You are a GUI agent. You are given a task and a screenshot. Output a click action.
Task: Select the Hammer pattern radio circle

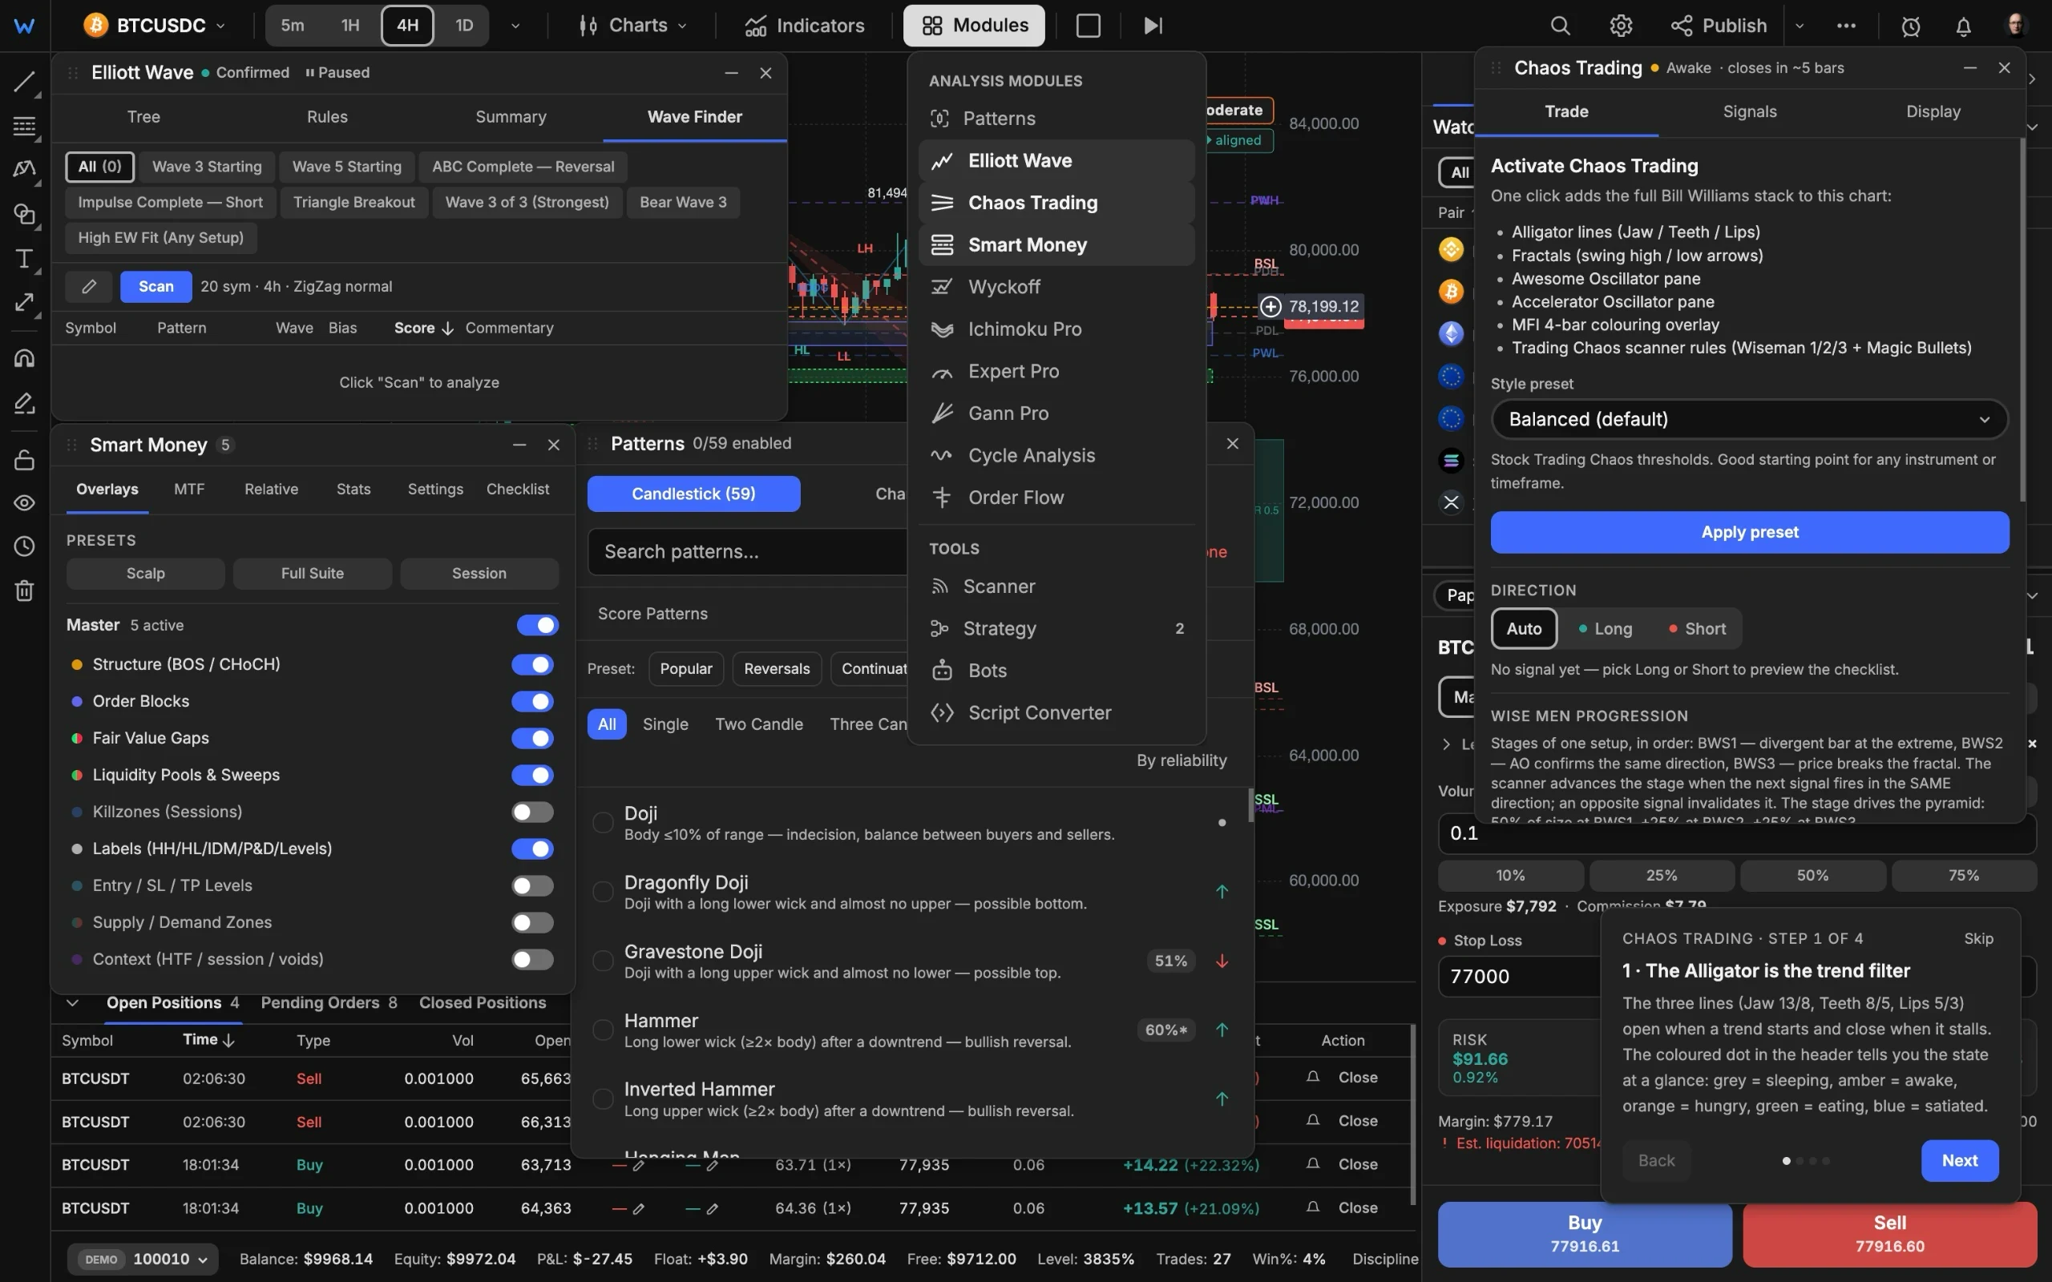[603, 1030]
